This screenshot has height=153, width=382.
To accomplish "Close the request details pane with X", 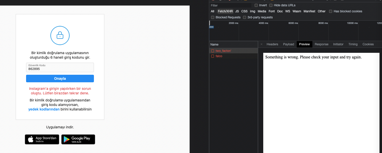I will pyautogui.click(x=262, y=44).
